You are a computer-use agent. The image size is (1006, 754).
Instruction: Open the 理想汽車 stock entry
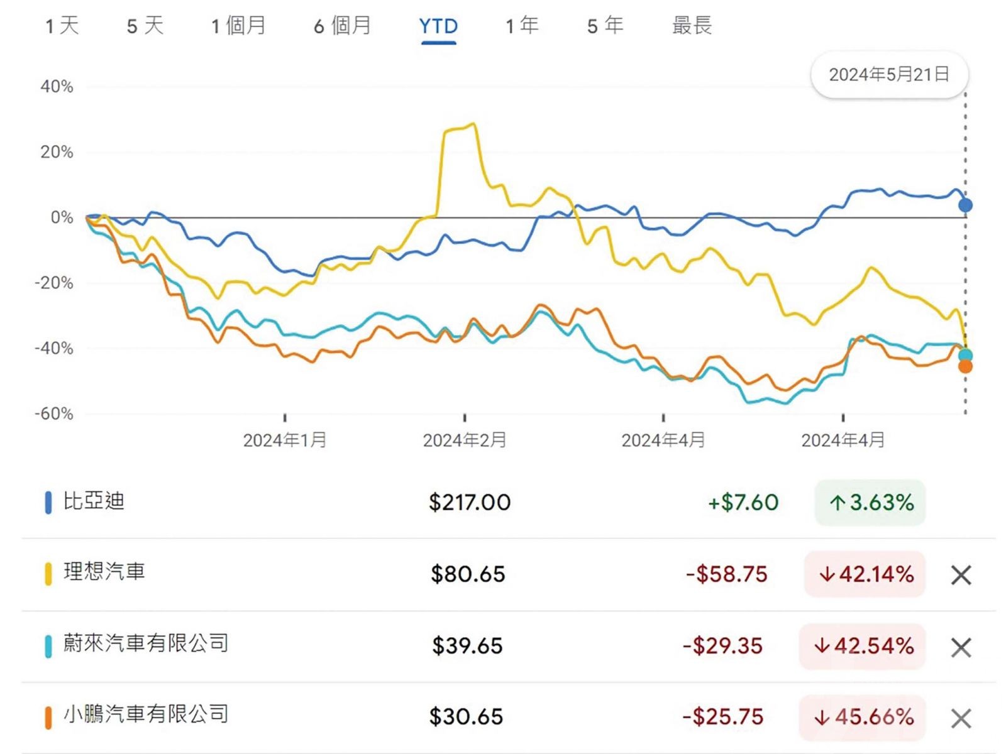104,572
